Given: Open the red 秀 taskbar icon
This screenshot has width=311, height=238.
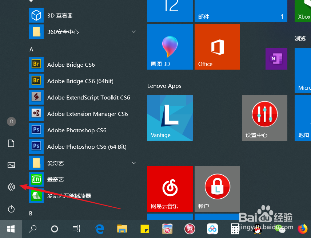Looking at the screenshot, I should click(x=190, y=229).
